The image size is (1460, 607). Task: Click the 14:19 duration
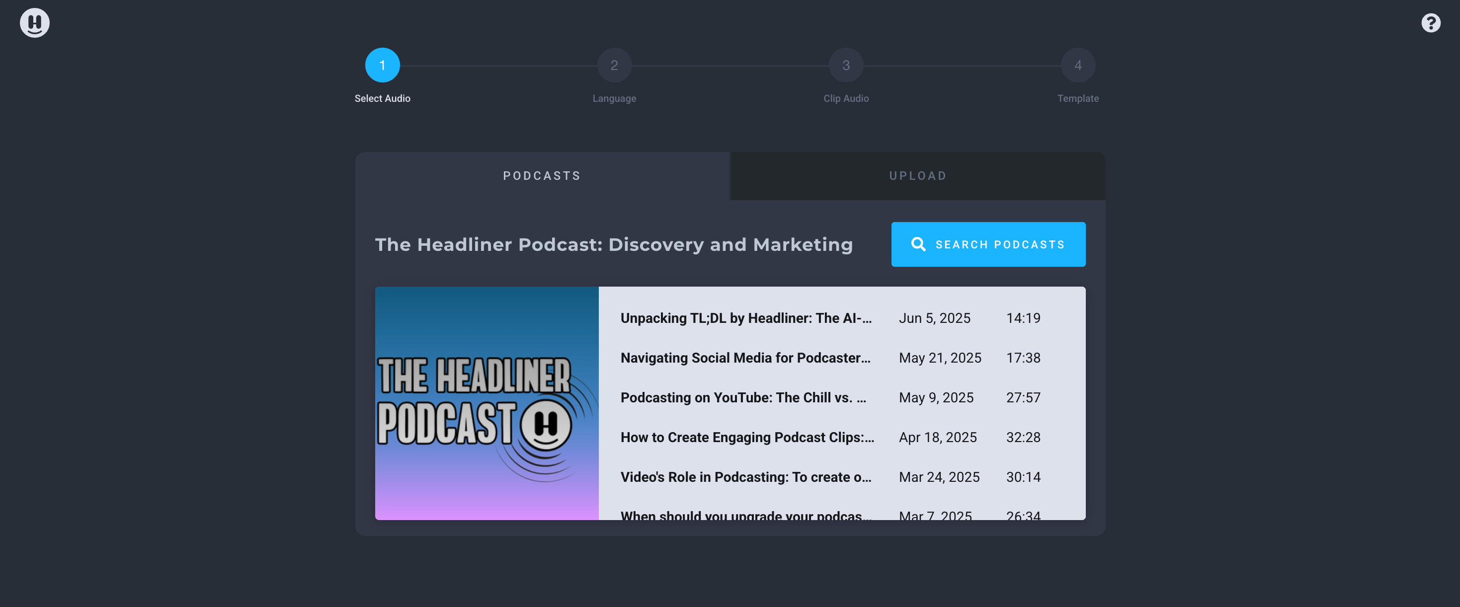1023,318
